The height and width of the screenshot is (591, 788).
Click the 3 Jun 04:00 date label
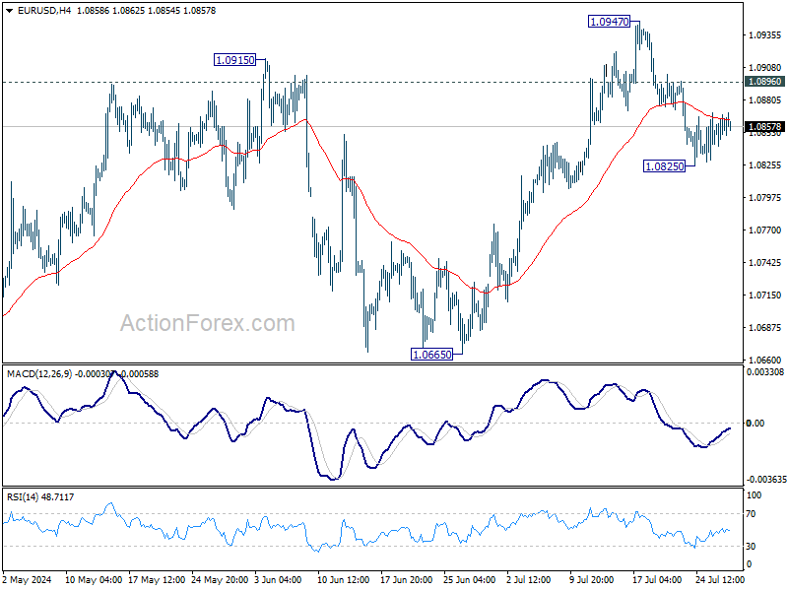pos(278,580)
